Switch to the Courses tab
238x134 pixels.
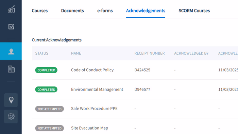click(x=40, y=11)
